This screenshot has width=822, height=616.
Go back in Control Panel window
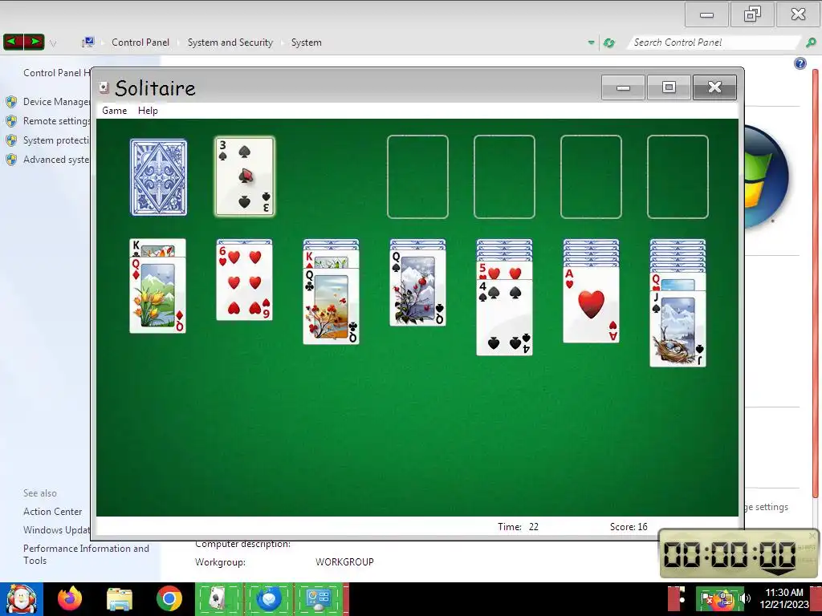[14, 42]
